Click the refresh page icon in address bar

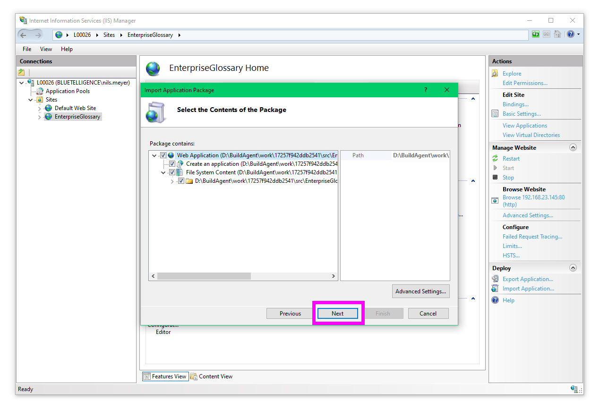(x=536, y=34)
